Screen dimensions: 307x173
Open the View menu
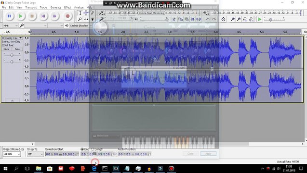(x=19, y=7)
